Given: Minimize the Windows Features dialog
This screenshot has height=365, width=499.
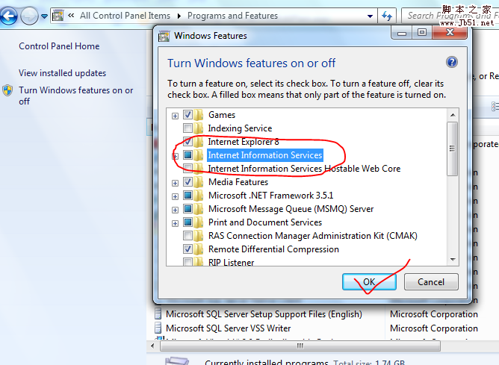Looking at the screenshot, I should click(402, 33).
